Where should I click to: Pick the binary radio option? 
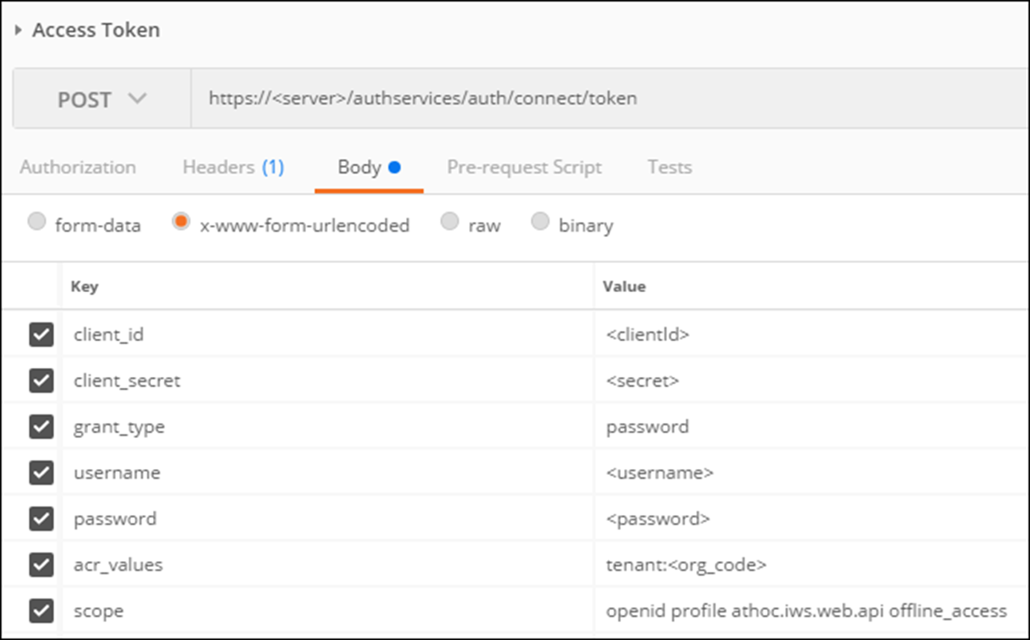(x=540, y=222)
